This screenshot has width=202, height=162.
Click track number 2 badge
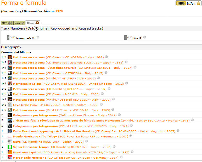(126, 37)
